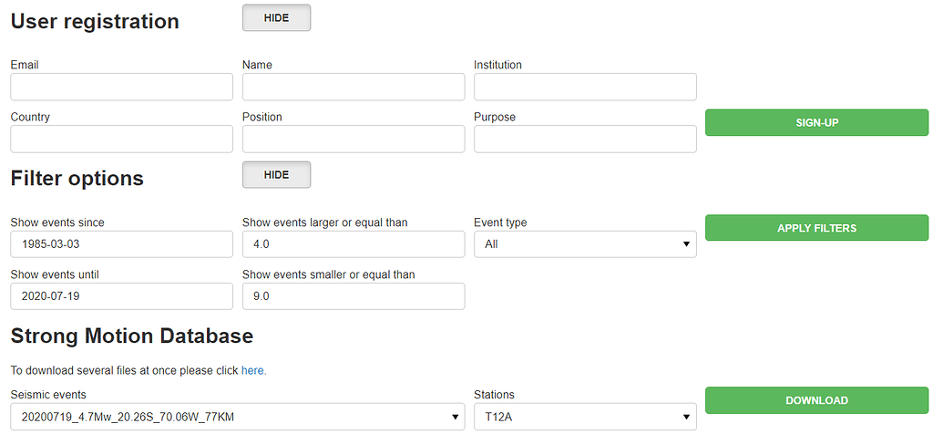
Task: Click the Show events until date field
Action: click(x=121, y=296)
